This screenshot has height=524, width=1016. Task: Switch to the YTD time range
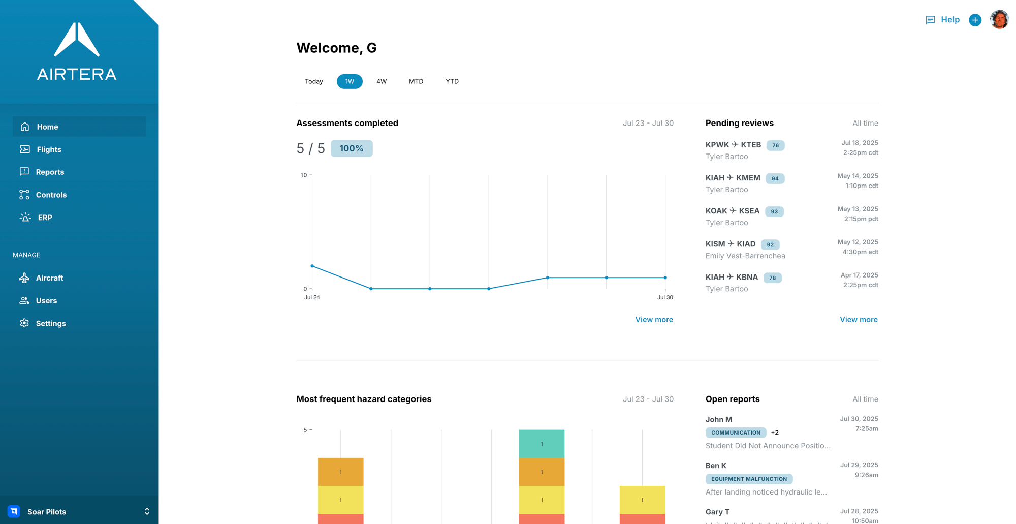[x=452, y=81]
